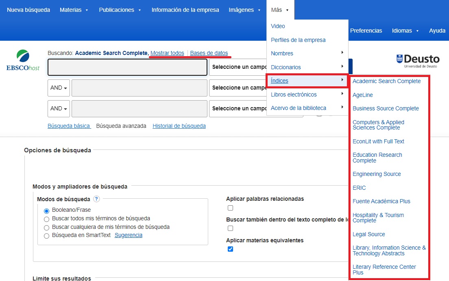Select Hospitality & Tourism Complete index

[378, 217]
